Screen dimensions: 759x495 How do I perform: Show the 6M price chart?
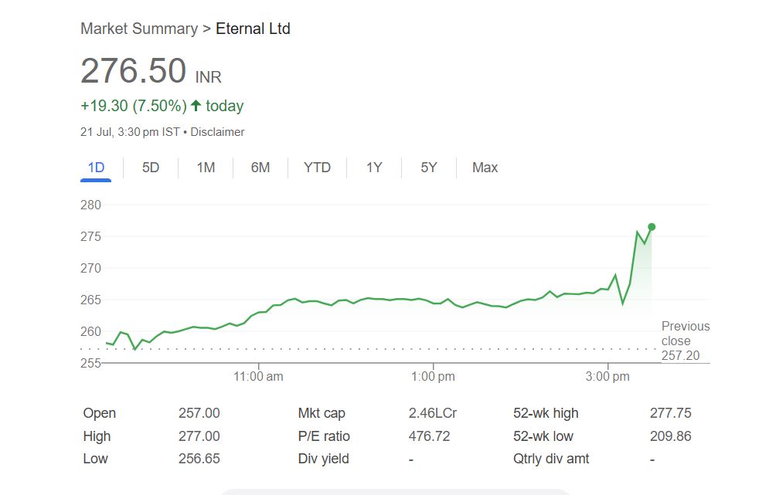coord(260,168)
